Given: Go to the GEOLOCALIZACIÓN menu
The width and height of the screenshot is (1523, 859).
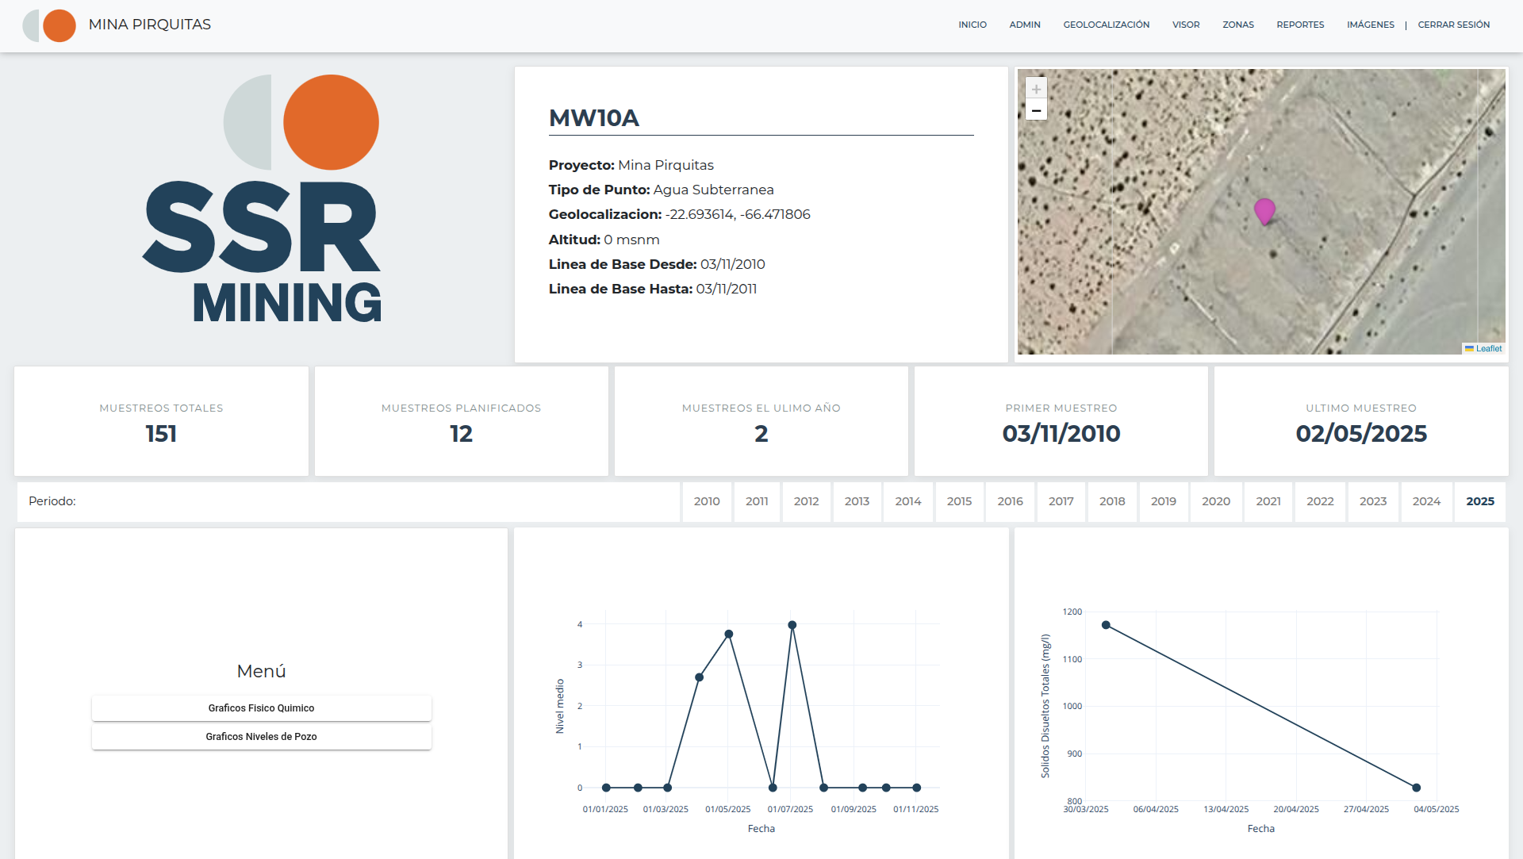Looking at the screenshot, I should point(1106,25).
